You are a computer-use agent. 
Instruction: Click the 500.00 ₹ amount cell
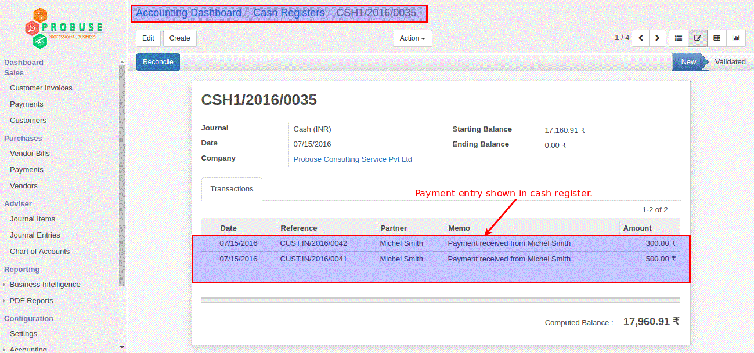pos(661,259)
